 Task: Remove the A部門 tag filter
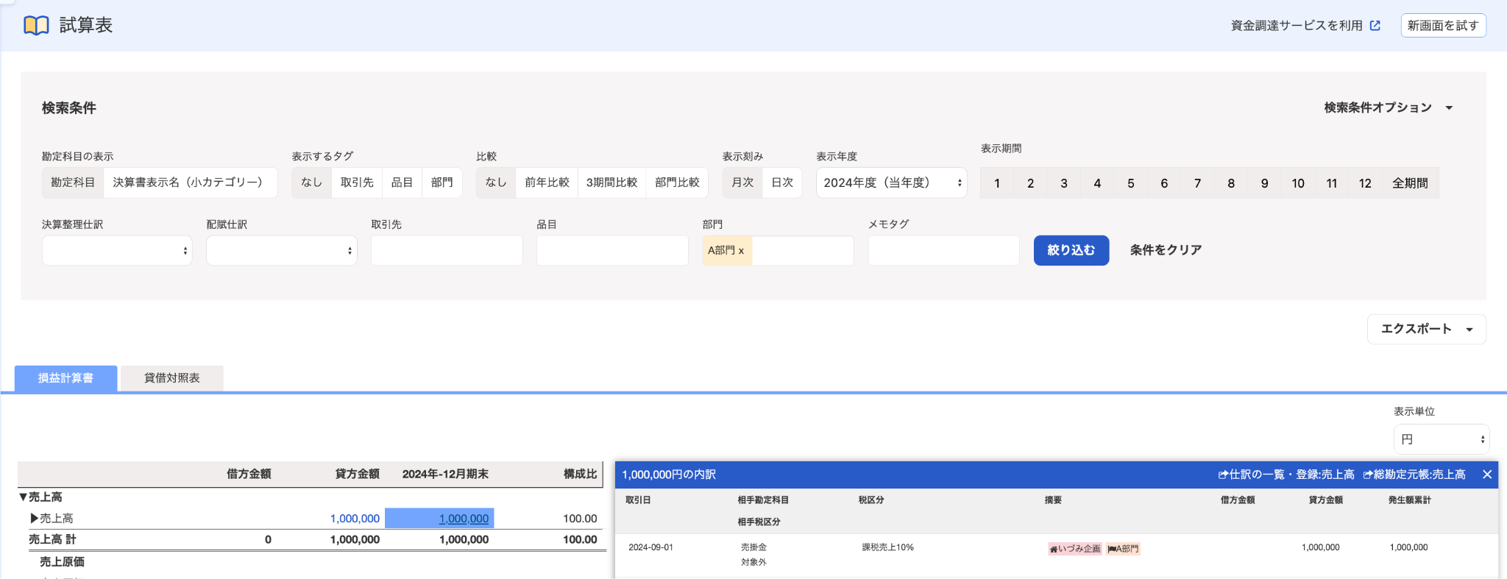point(741,251)
